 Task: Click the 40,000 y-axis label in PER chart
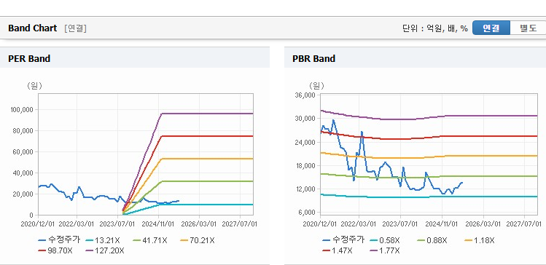(23, 173)
